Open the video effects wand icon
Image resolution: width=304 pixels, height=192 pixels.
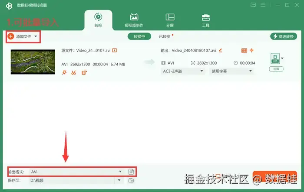(64, 72)
